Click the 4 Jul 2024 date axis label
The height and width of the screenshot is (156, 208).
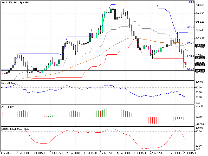6,153
